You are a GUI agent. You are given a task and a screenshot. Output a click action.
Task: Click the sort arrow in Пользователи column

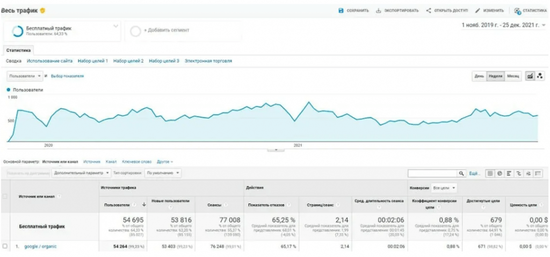[x=143, y=205]
